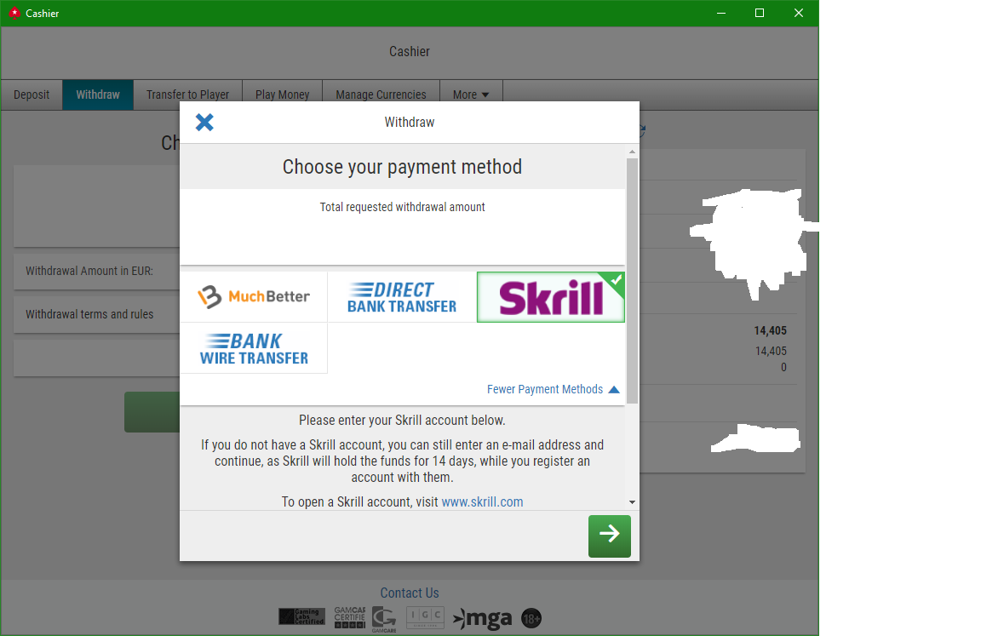Go to the Play Money tab
The width and height of the screenshot is (981, 636).
(x=282, y=95)
